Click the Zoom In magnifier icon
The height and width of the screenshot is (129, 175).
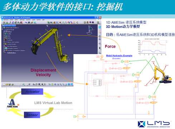60,85
